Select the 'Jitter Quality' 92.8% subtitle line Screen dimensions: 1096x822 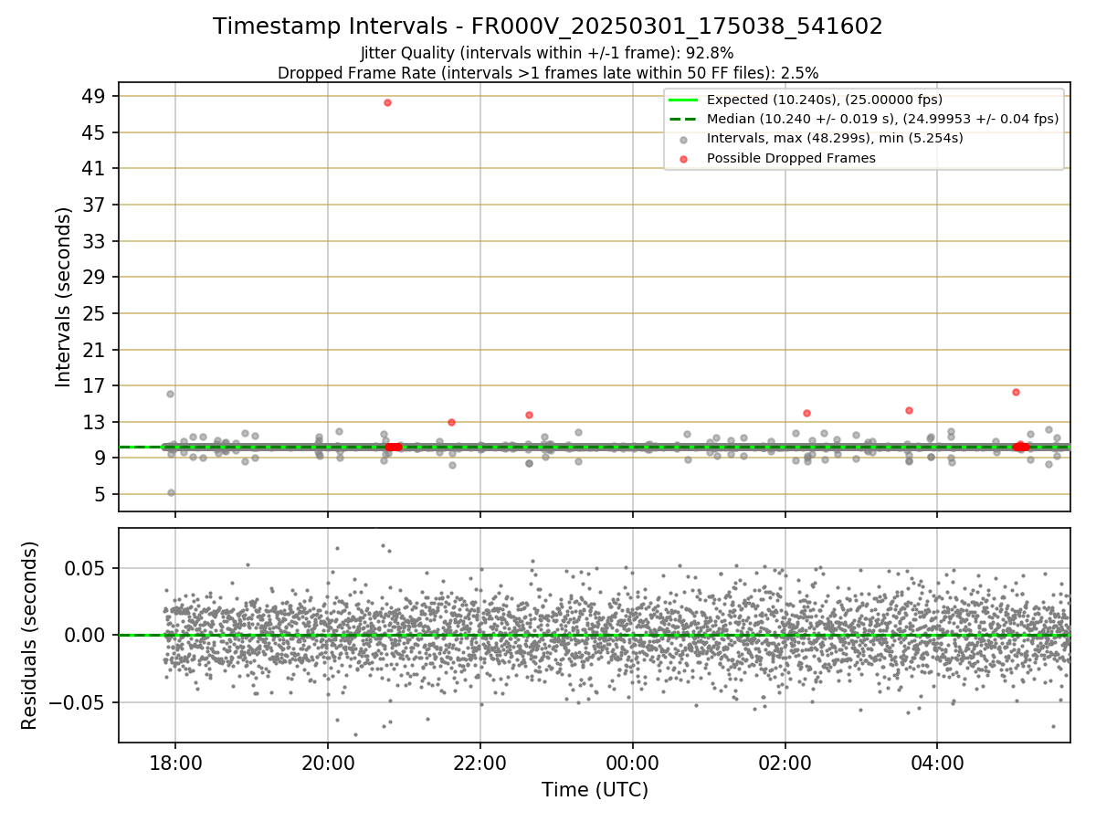click(548, 53)
